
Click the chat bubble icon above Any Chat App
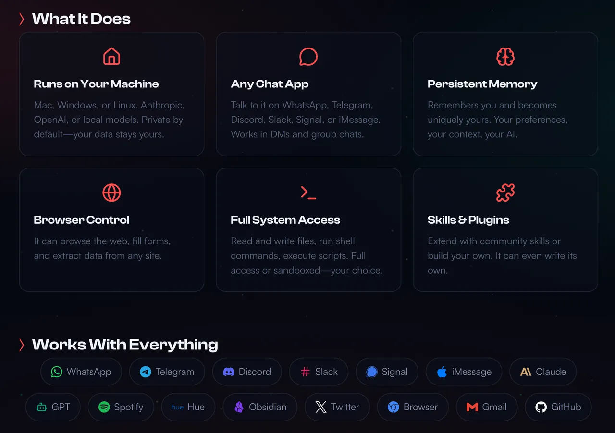308,57
